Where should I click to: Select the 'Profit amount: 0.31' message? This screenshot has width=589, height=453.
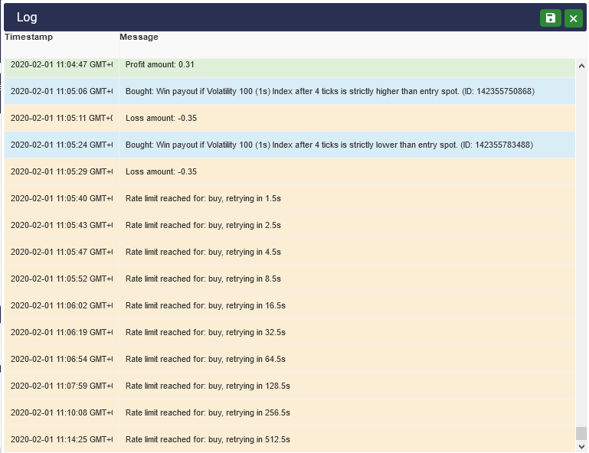159,64
